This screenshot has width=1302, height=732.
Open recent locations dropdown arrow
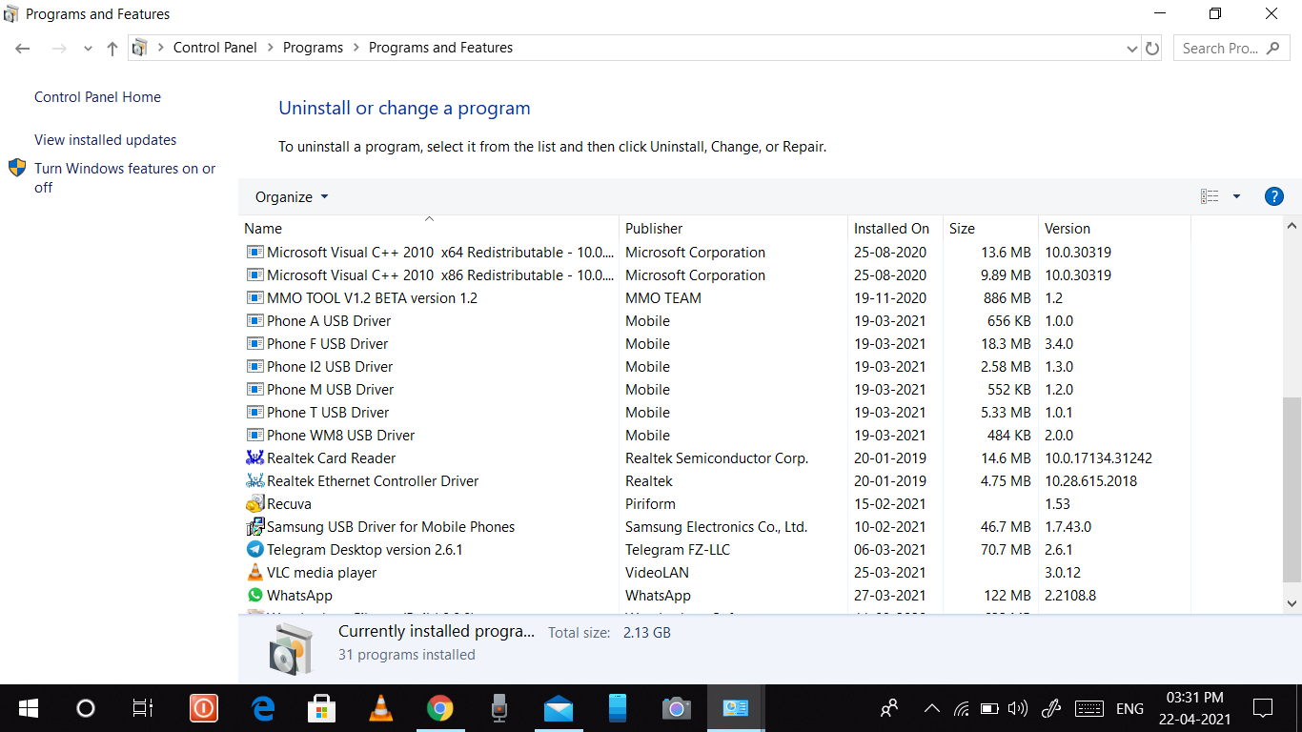click(x=88, y=48)
